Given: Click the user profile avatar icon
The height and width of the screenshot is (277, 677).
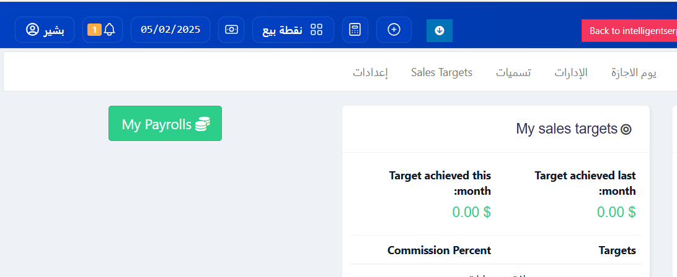Looking at the screenshot, I should click(x=32, y=30).
